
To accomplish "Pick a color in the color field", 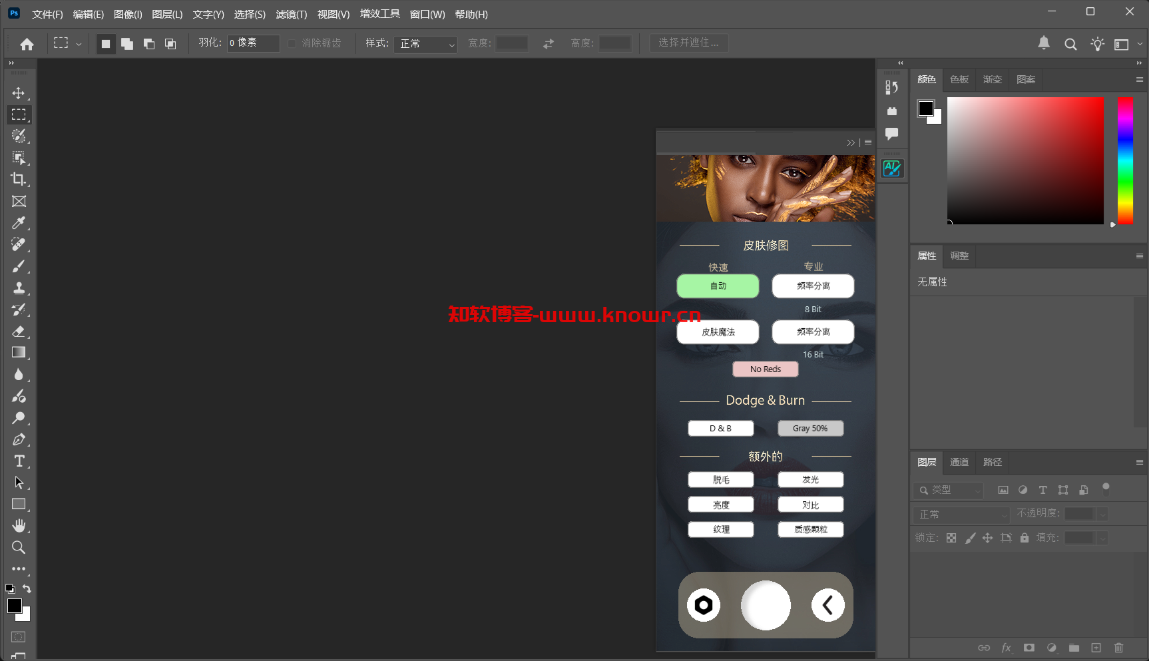I will point(1025,160).
